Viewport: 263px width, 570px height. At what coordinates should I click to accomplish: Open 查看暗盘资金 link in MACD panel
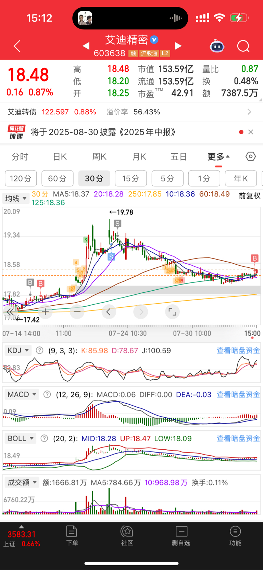click(x=238, y=394)
